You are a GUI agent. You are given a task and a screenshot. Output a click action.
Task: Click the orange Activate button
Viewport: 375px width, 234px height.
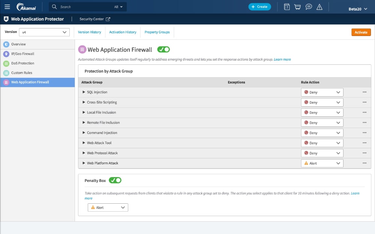point(361,32)
